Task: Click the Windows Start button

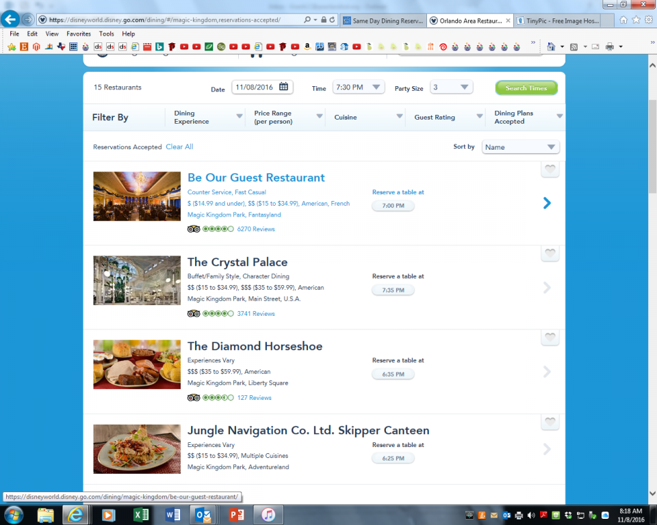Action: [14, 515]
